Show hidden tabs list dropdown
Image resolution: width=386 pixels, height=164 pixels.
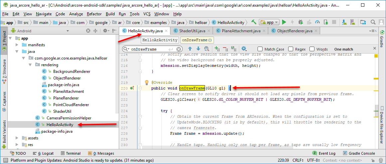(373, 31)
